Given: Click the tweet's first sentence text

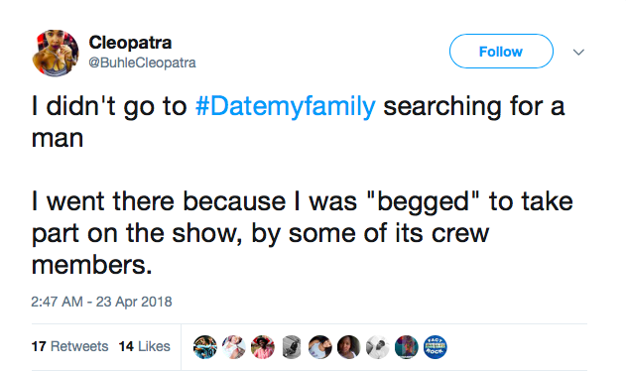Looking at the screenshot, I should point(298,122).
